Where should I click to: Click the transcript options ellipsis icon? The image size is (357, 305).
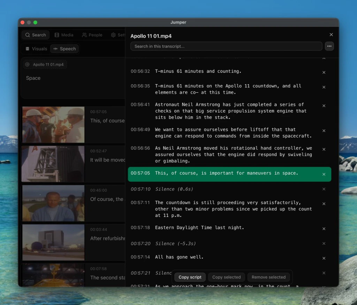[x=329, y=46]
